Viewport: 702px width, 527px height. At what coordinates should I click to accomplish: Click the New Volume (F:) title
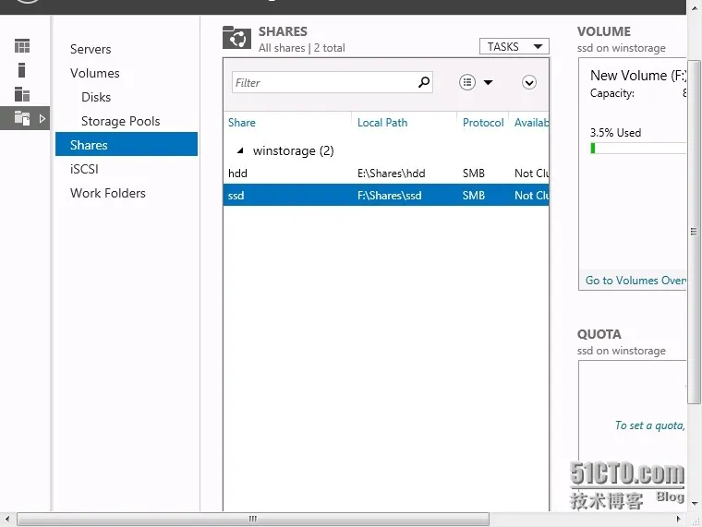click(638, 76)
